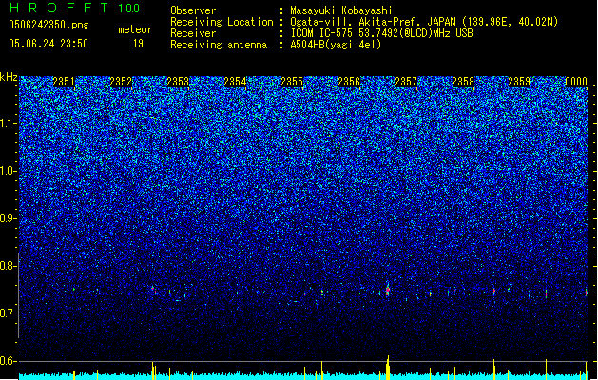Click the tallest yellow intensity spike near 2357

388,368
